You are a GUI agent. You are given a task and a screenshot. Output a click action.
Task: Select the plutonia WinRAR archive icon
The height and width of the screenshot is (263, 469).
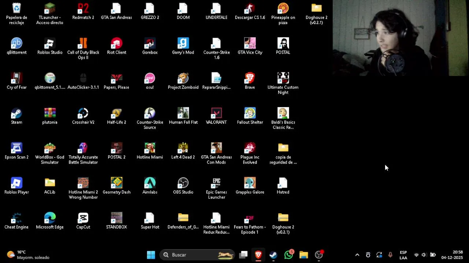click(x=50, y=116)
